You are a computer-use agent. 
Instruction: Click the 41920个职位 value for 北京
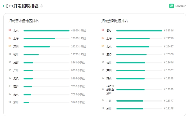[x=78, y=31]
